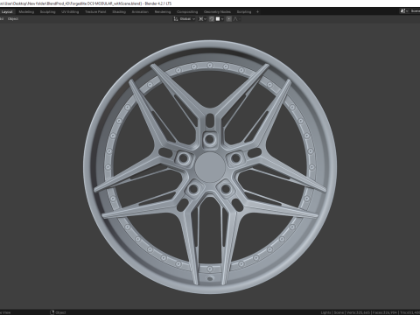Viewport: 420px width, 315px height.
Task: Open snapping options dropdown arrow
Action: click(x=222, y=19)
